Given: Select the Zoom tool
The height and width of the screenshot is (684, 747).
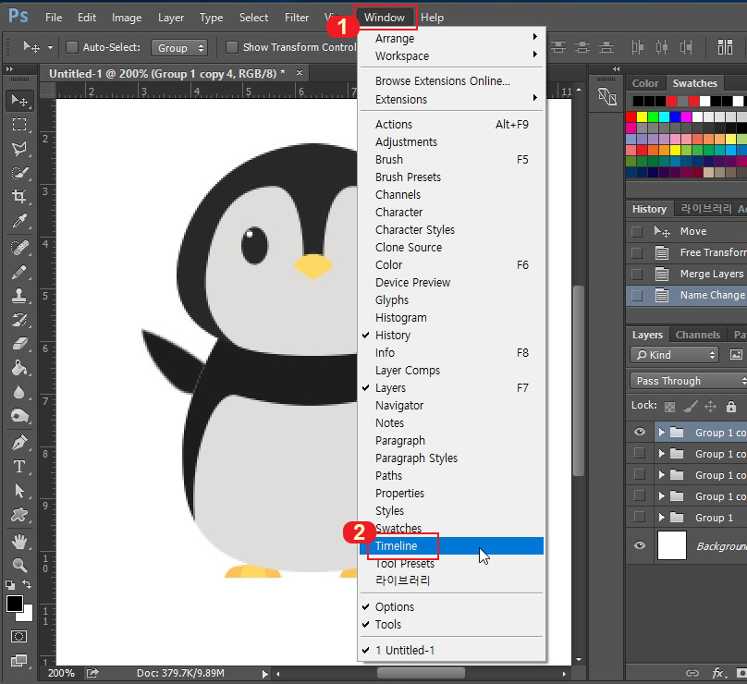Looking at the screenshot, I should pyautogui.click(x=19, y=565).
